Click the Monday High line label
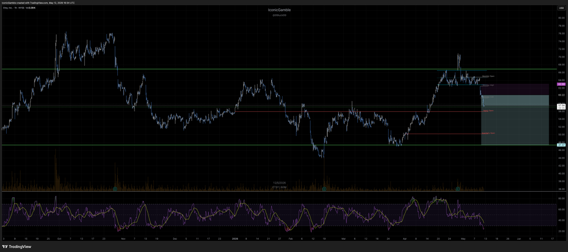 (488, 85)
